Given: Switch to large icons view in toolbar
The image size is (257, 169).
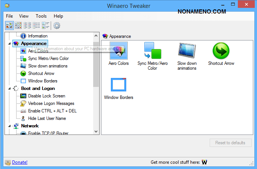Looking at the screenshot, I should [9, 25].
